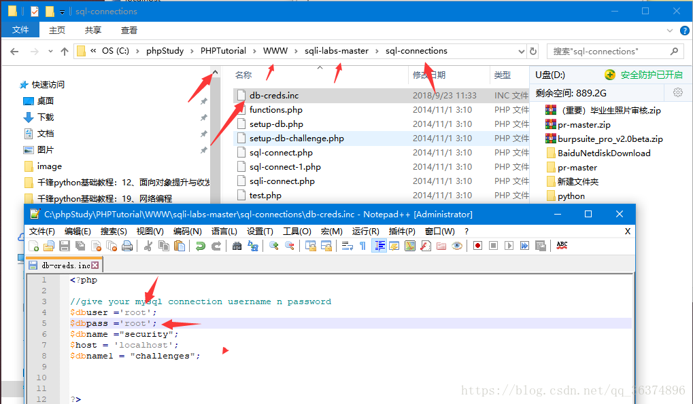
Task: Zoom out using the magnifier minus icon
Action: tap(290, 246)
